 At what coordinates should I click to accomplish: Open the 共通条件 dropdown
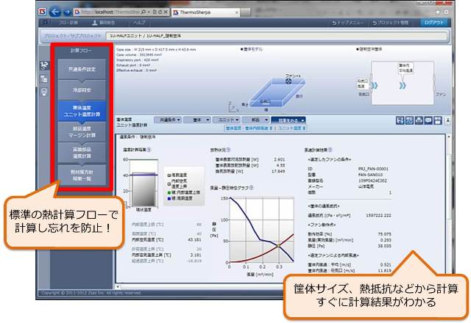[168, 120]
